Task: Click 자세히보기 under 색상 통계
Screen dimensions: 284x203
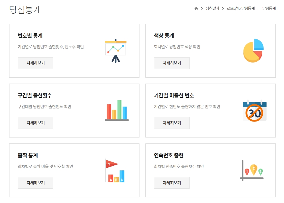Action: (171, 63)
